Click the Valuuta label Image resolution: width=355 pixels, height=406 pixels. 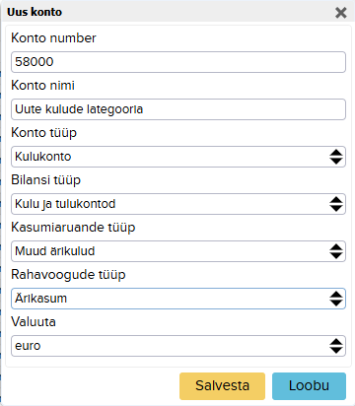[x=34, y=322]
